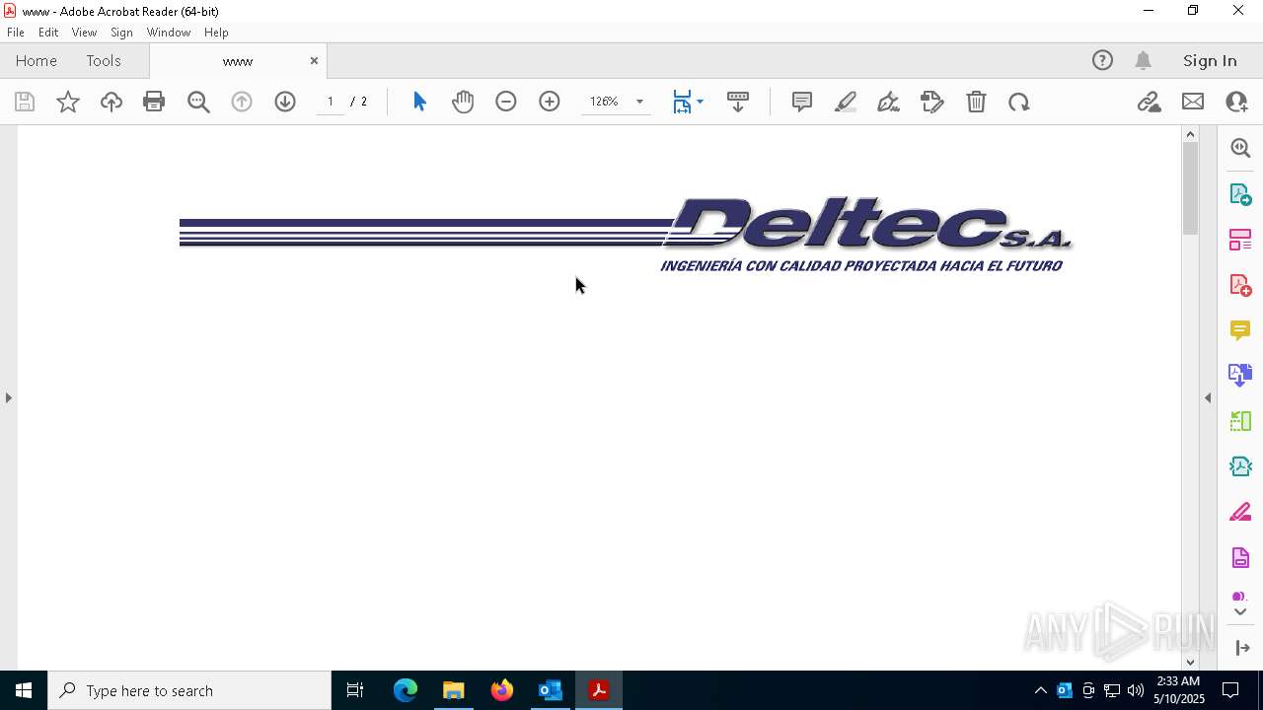The height and width of the screenshot is (710, 1263).
Task: Click the Save file icon
Action: tap(25, 102)
